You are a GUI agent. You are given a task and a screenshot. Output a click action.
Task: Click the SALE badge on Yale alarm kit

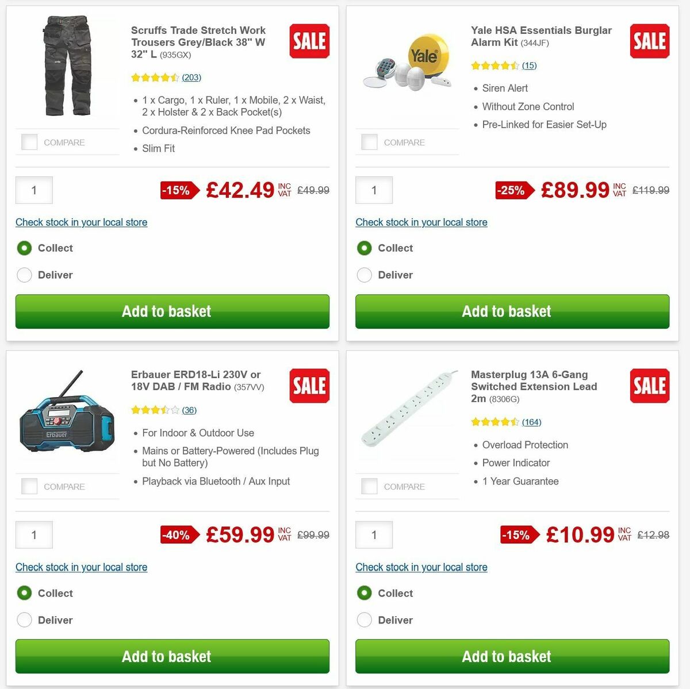(649, 41)
